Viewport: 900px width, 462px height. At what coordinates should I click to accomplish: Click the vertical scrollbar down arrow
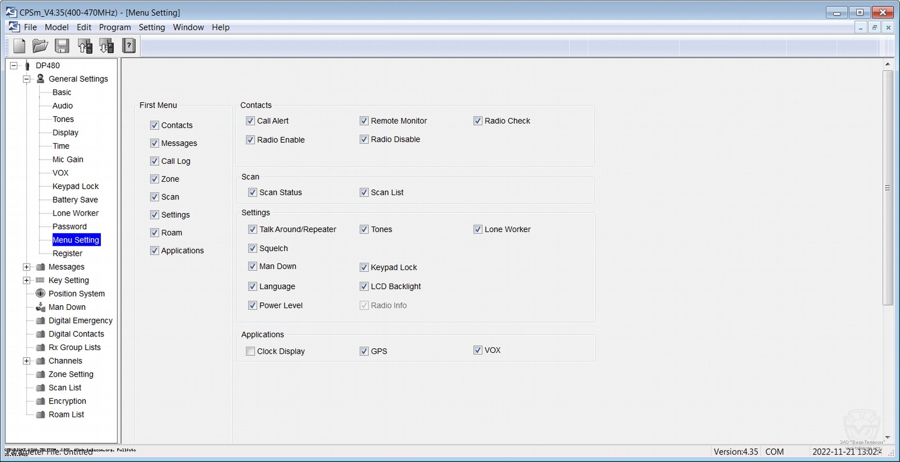click(887, 438)
